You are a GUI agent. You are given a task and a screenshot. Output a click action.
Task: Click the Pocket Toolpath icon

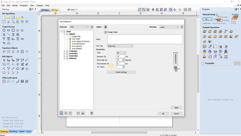coord(210,32)
